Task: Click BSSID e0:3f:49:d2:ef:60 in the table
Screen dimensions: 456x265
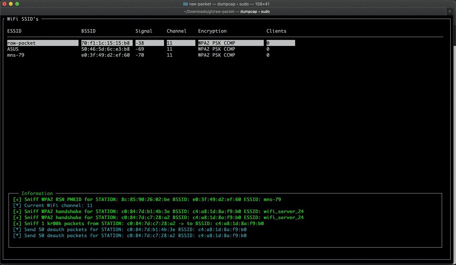Action: click(x=105, y=55)
